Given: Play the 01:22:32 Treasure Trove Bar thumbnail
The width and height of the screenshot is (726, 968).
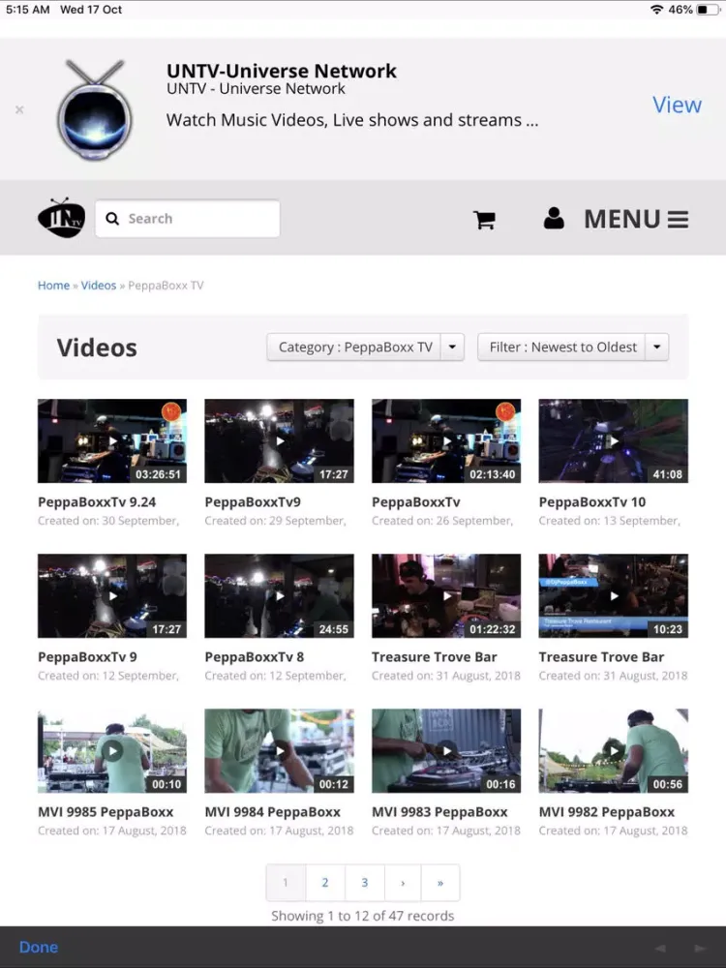Looking at the screenshot, I should click(x=446, y=595).
